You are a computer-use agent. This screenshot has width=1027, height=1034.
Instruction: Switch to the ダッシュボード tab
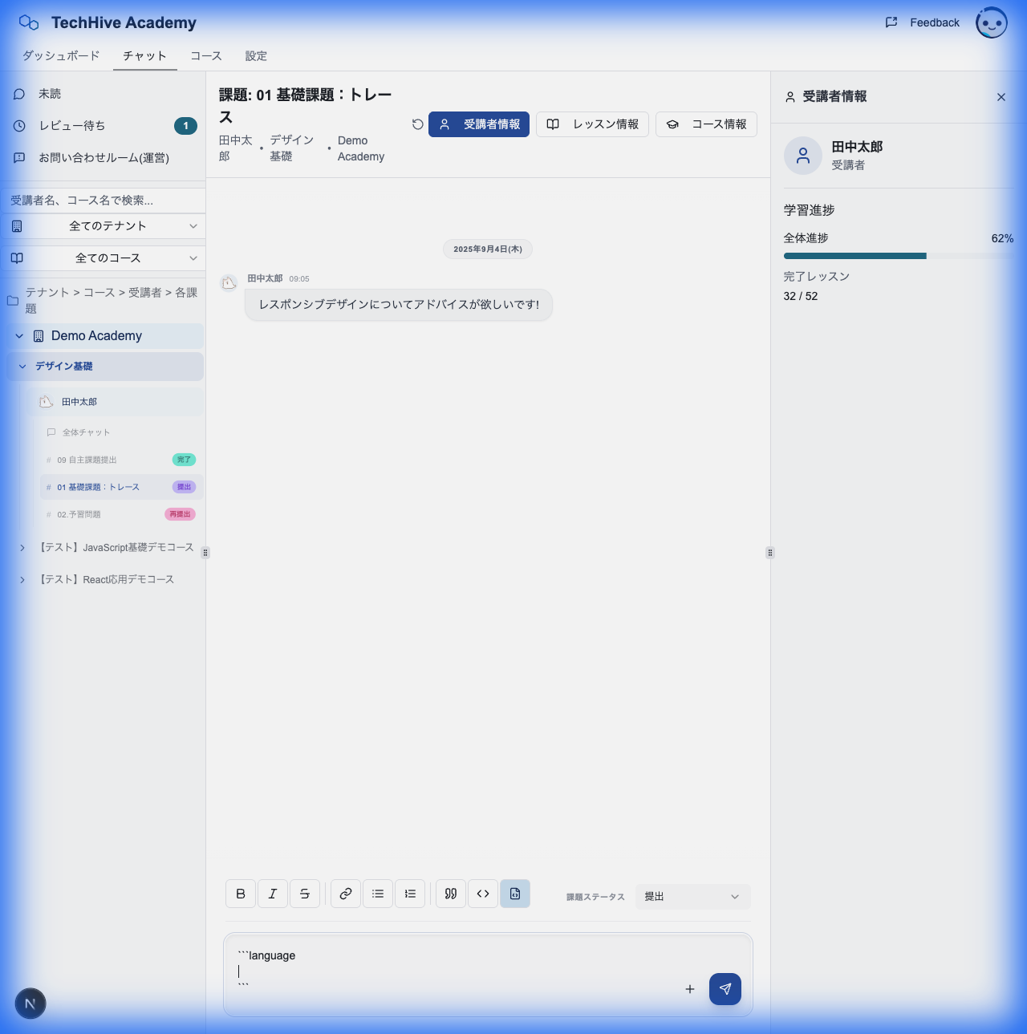click(61, 56)
